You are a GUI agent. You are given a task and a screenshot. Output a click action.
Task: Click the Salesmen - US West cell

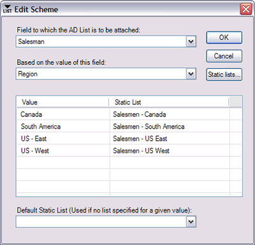click(x=170, y=151)
